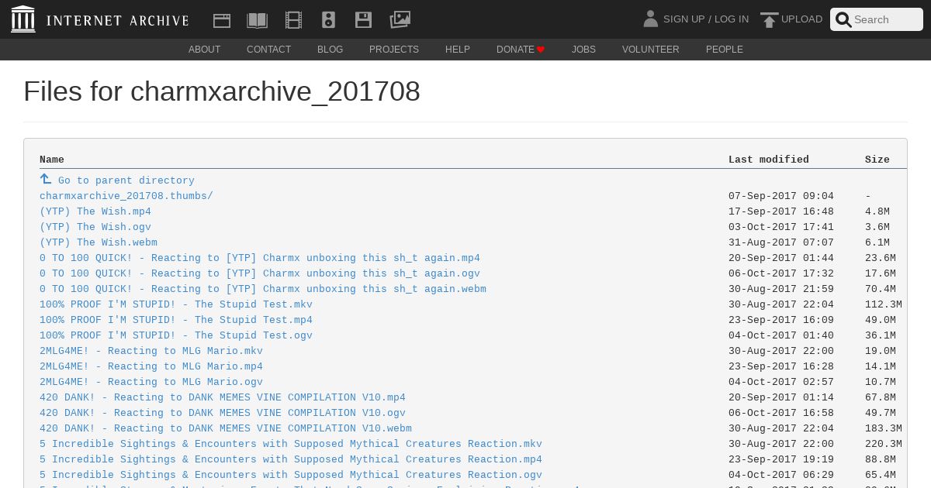Open 420 DANK! VINE COMPILATION V10.mp4
This screenshot has height=488, width=931.
click(223, 397)
